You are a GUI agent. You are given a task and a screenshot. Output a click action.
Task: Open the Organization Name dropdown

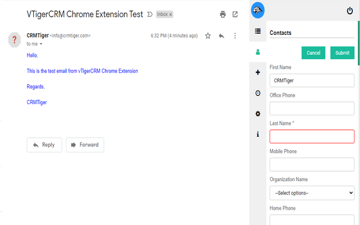(312, 193)
